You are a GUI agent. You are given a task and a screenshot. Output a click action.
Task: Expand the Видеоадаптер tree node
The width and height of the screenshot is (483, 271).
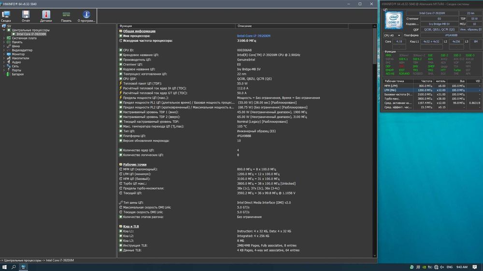pyautogui.click(x=4, y=50)
